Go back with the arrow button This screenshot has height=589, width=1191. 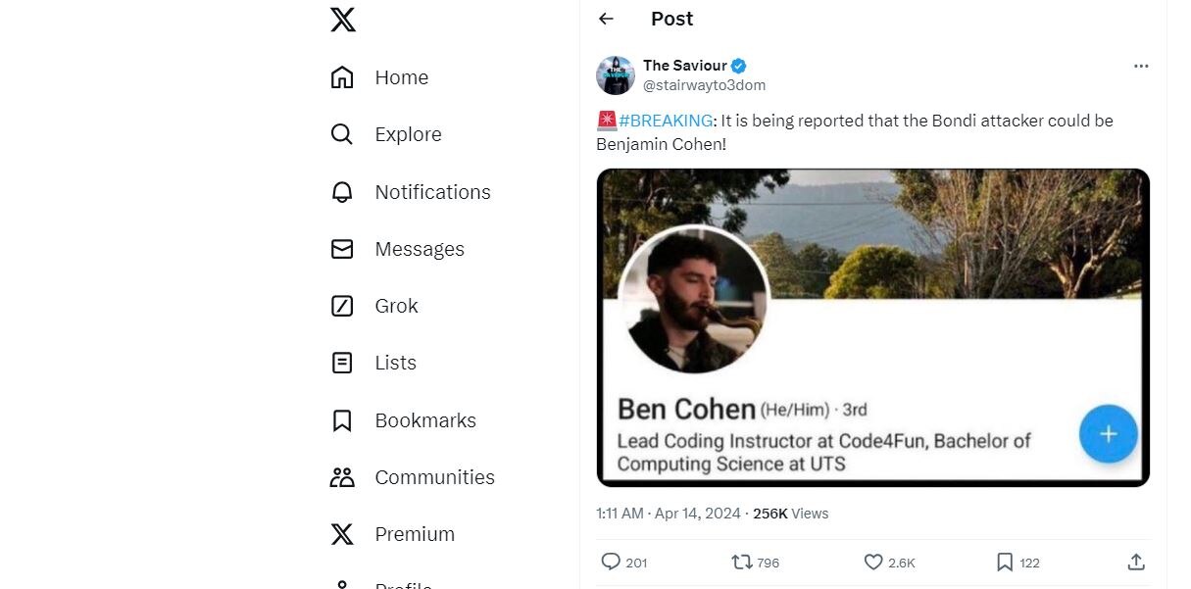606,19
